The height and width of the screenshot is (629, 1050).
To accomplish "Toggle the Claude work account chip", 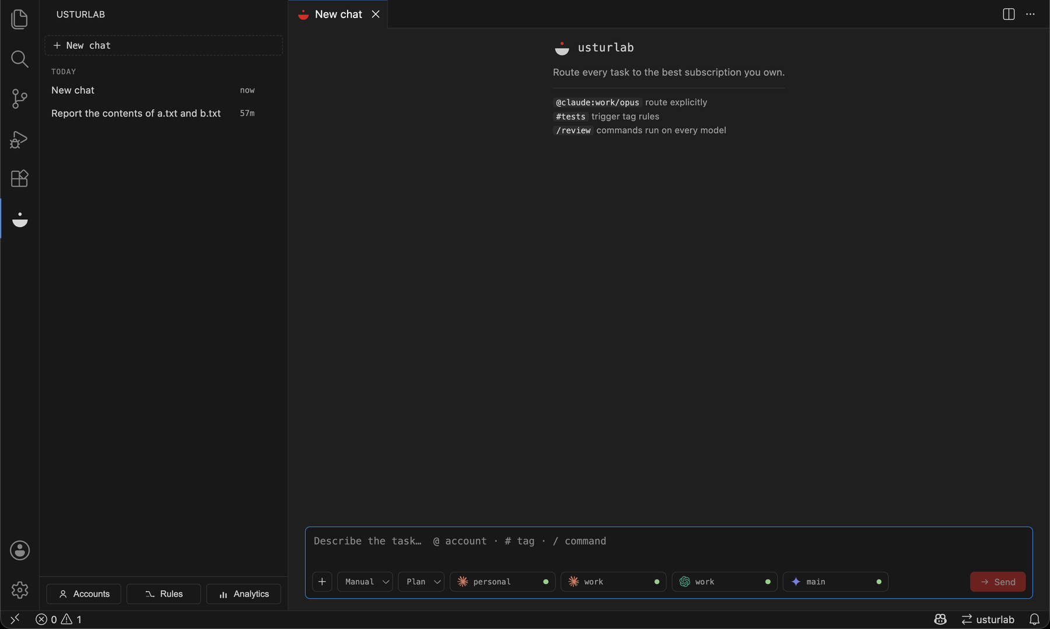I will (x=613, y=582).
